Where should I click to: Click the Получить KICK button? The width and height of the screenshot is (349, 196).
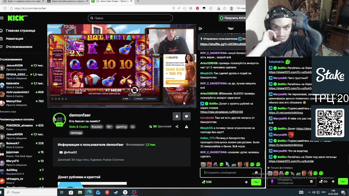(x=233, y=18)
